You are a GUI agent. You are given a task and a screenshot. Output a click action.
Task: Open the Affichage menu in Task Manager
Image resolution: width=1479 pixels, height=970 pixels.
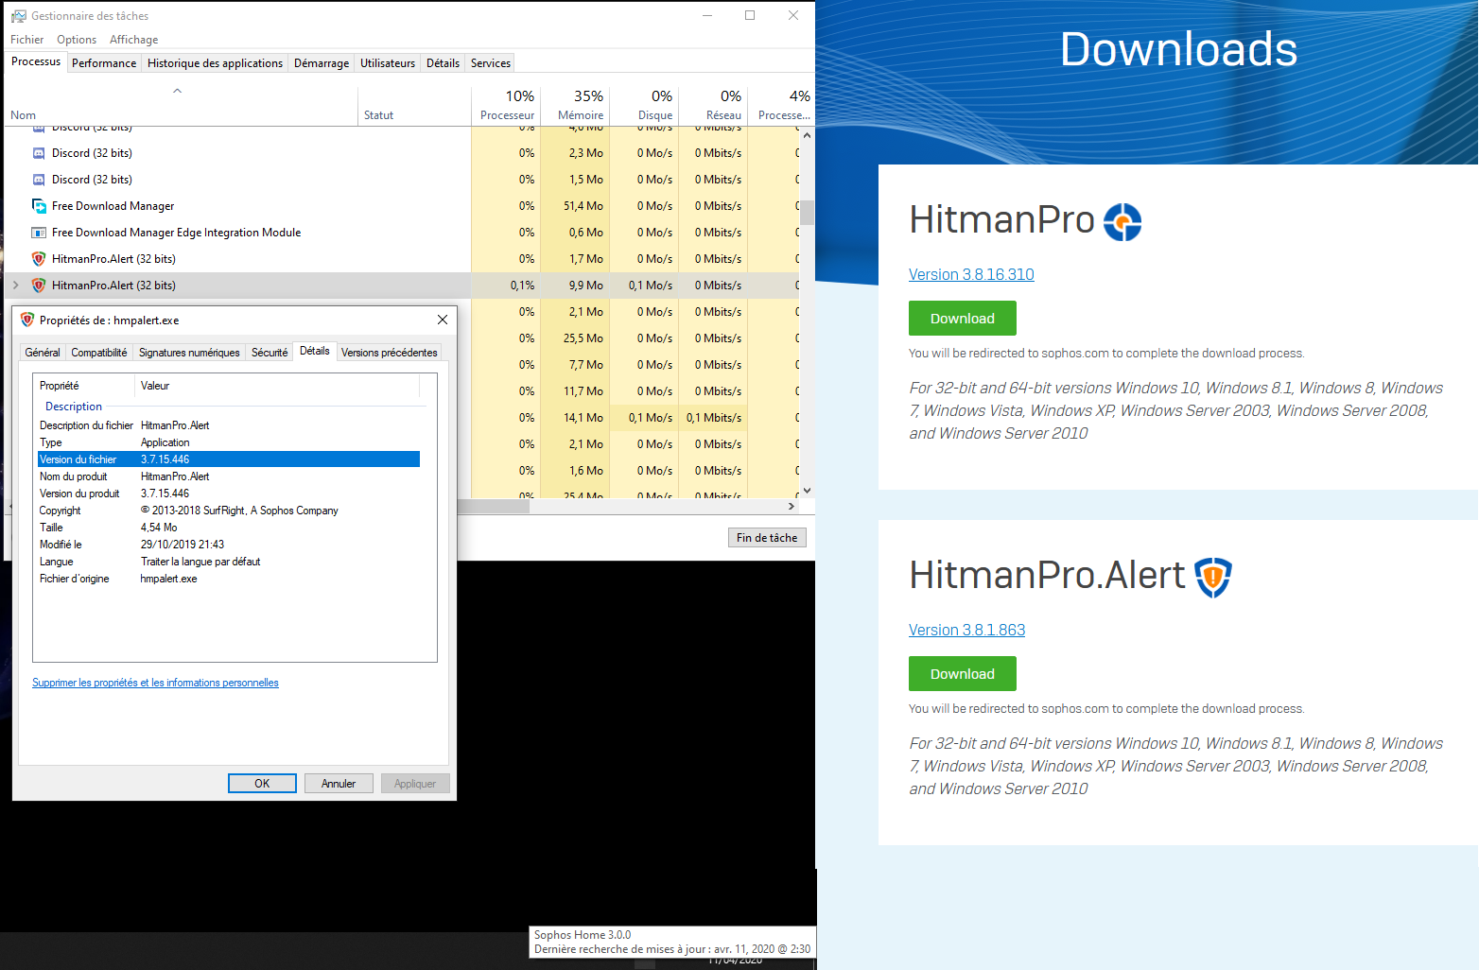134,40
